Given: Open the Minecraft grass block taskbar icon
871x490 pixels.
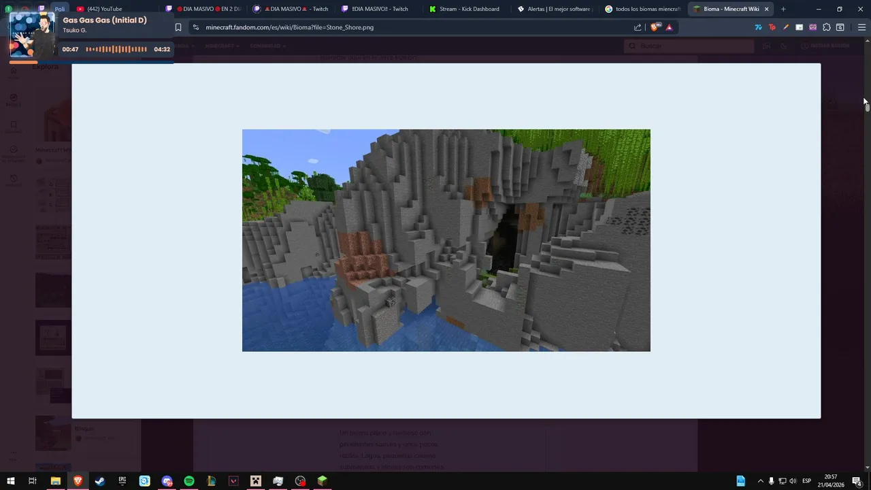Looking at the screenshot, I should pyautogui.click(x=323, y=481).
